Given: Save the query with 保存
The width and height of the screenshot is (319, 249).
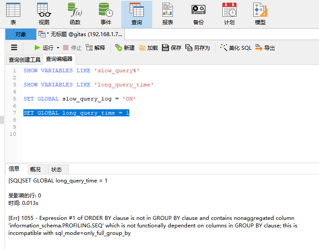Looking at the screenshot, I should pyautogui.click(x=172, y=48).
